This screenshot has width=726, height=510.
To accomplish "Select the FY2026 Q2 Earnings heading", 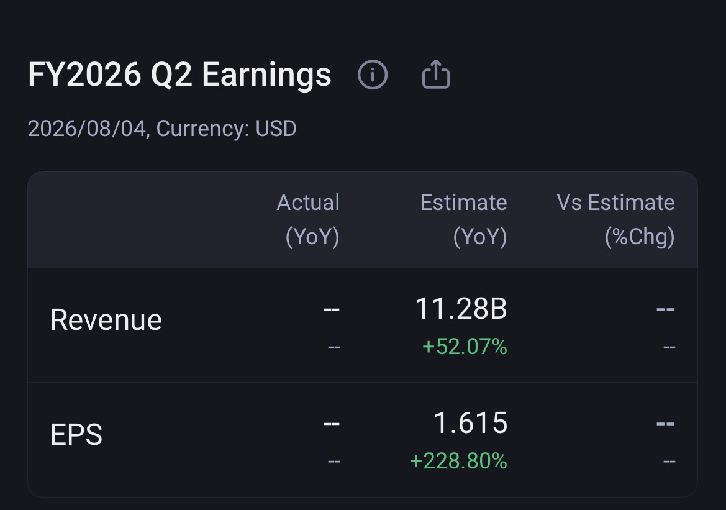I will coord(179,75).
